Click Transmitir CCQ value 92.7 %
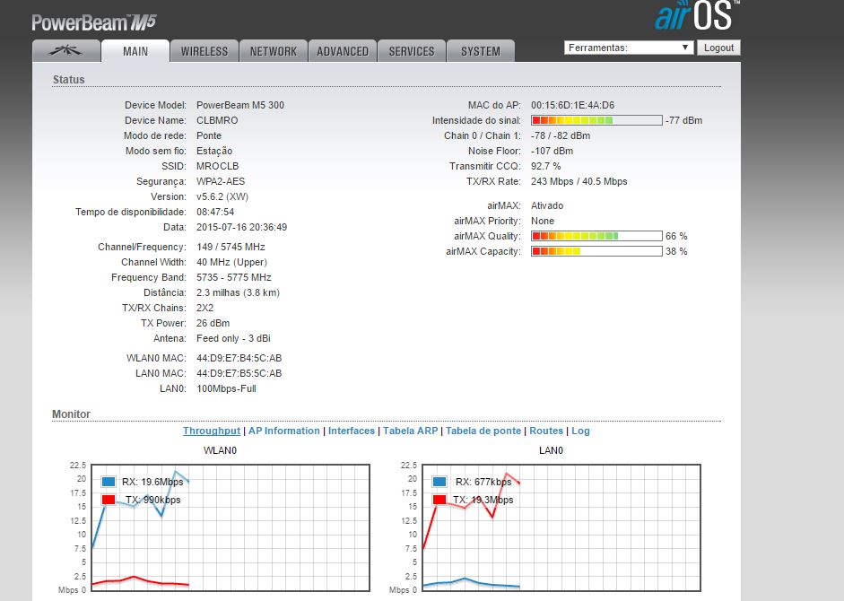The width and height of the screenshot is (844, 601). 546,166
